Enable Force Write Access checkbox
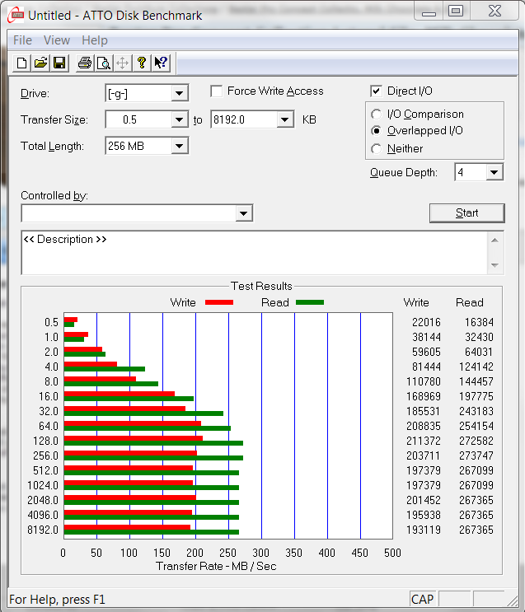 (x=217, y=91)
